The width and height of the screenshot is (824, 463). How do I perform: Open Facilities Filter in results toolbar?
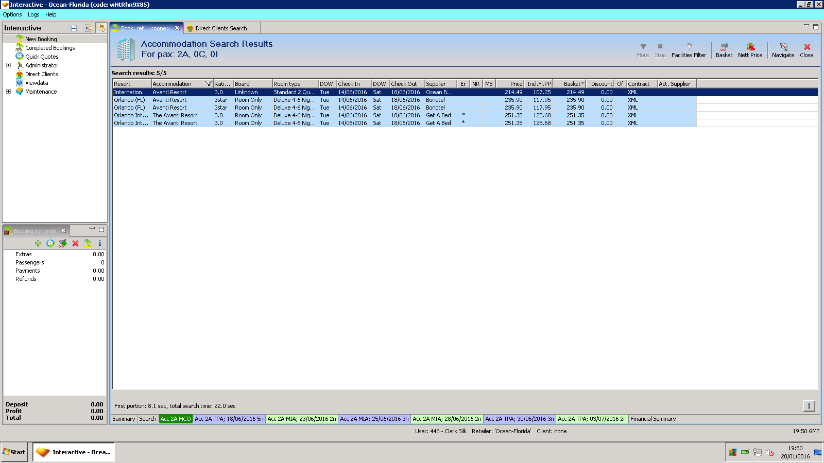pos(689,50)
